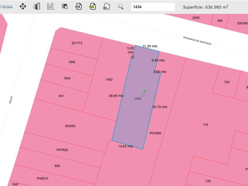This screenshot has height=186, width=248.
Task: Export parcel as KML file
Action: coord(79,6)
